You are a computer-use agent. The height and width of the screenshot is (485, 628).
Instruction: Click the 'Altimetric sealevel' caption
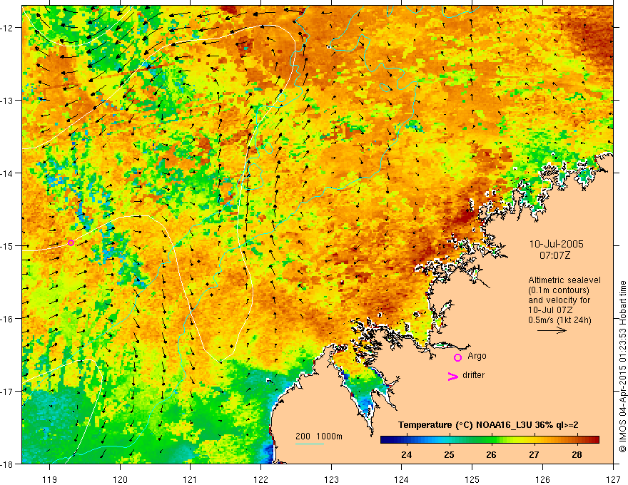pos(564,280)
